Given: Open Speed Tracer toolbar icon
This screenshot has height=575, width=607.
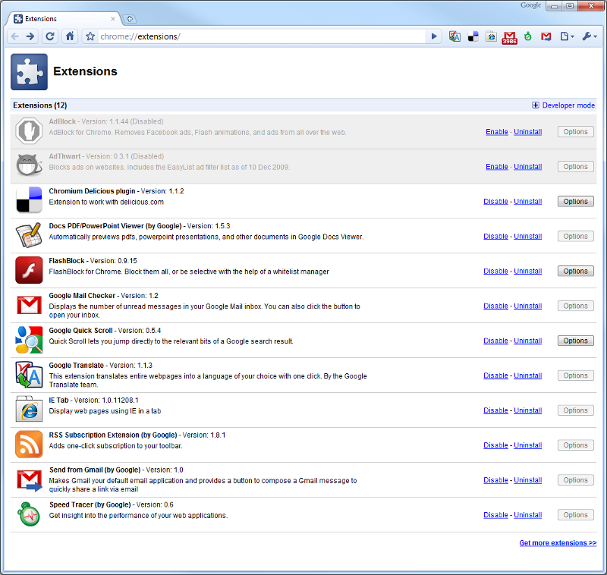Looking at the screenshot, I should click(528, 36).
